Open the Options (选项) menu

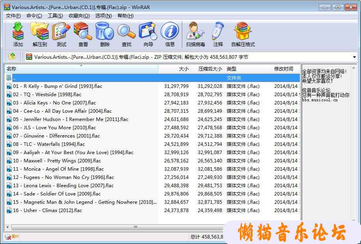tap(104, 16)
